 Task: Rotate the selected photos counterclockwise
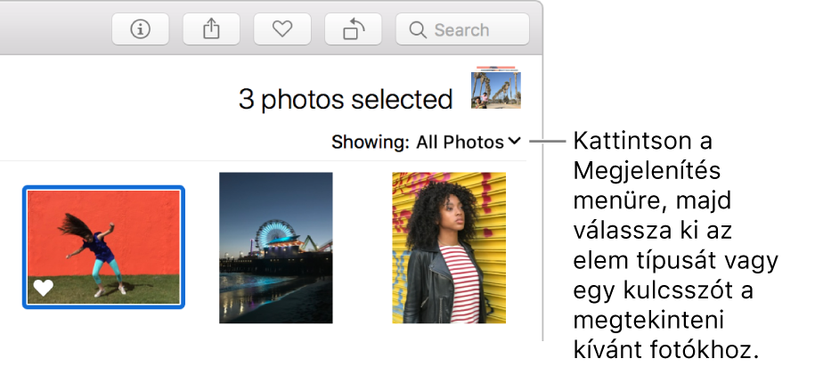pos(353,29)
